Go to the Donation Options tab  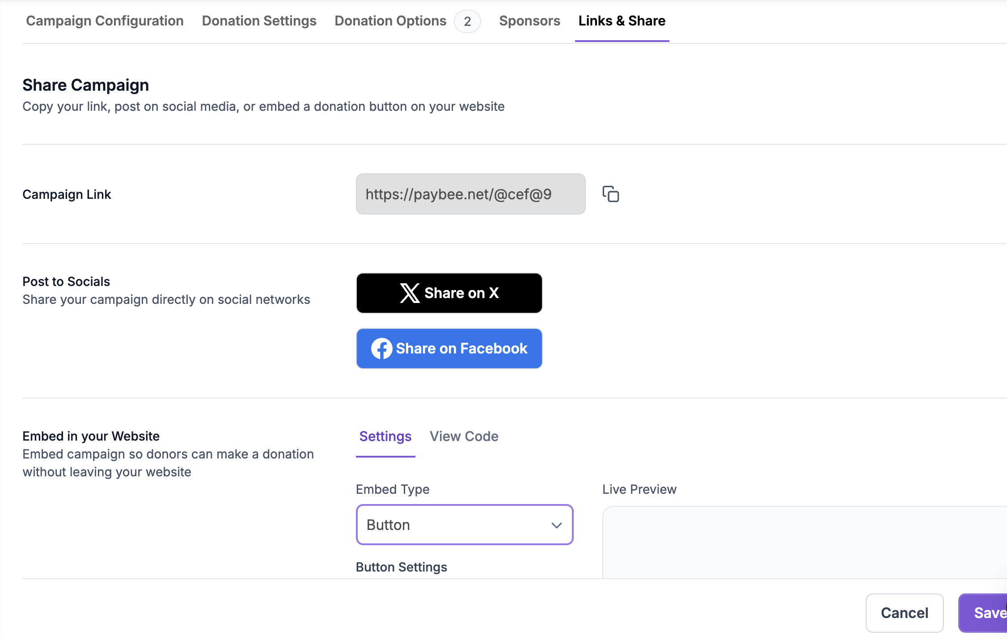coord(390,21)
